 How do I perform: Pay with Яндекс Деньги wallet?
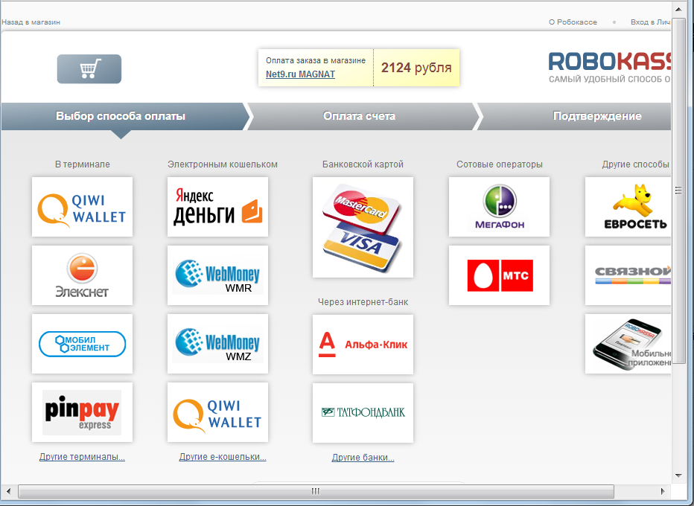217,207
